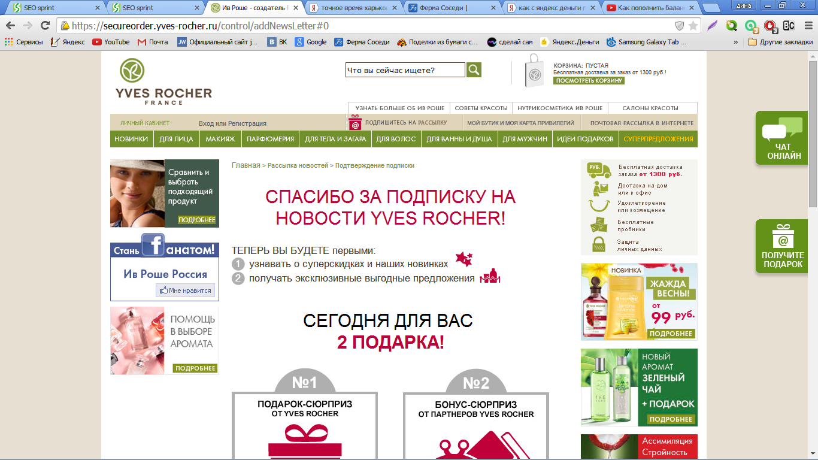Show more bookmarks with chevron

point(736,42)
